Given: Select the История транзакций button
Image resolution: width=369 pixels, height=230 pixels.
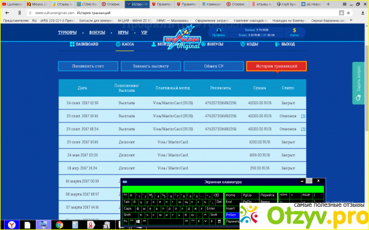Looking at the screenshot, I should (x=276, y=66).
